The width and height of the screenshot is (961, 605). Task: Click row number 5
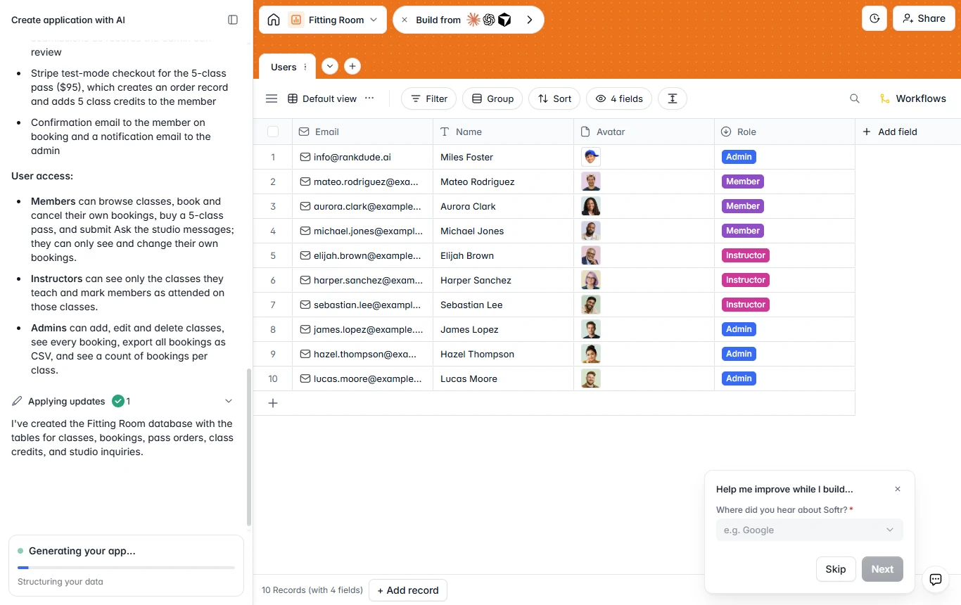pos(273,255)
